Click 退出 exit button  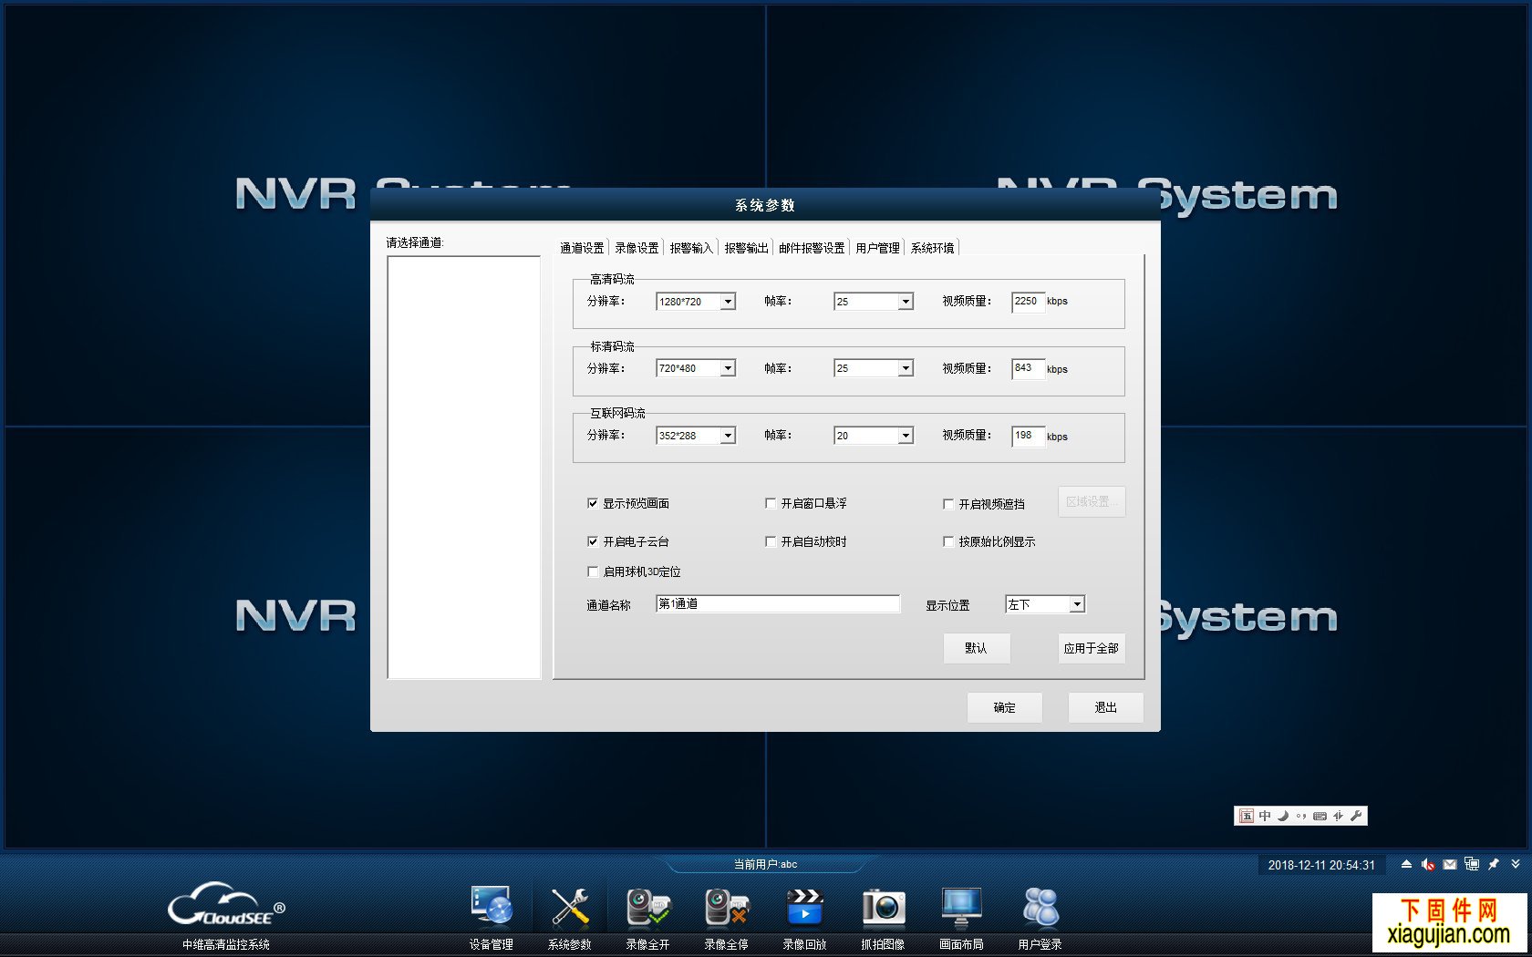click(1105, 707)
